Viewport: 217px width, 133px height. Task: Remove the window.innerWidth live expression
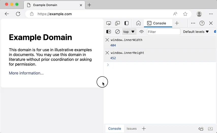107,40
